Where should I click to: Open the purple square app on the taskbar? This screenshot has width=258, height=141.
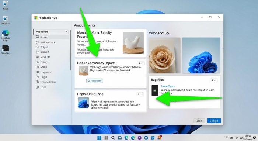pos(140,138)
